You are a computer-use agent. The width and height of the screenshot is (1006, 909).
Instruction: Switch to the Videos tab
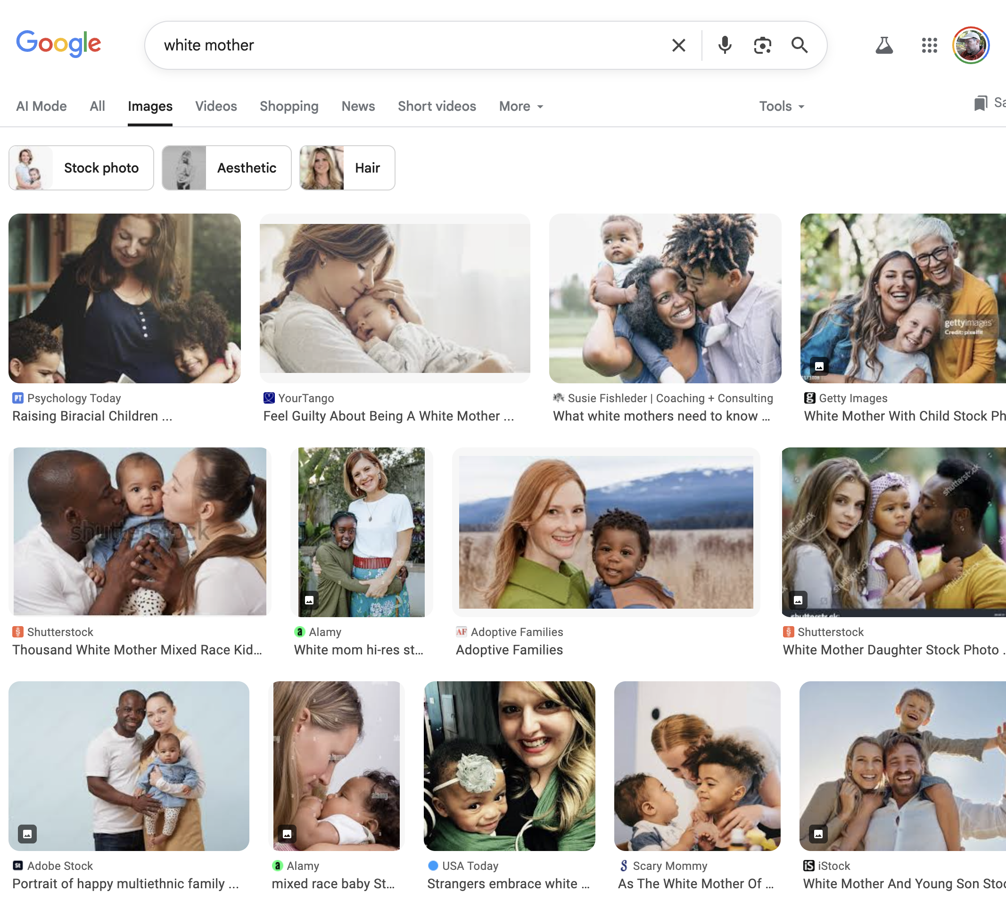(x=215, y=107)
